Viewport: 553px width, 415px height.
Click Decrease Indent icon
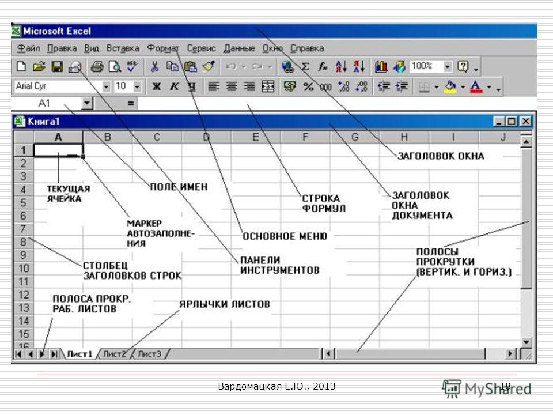pos(384,86)
